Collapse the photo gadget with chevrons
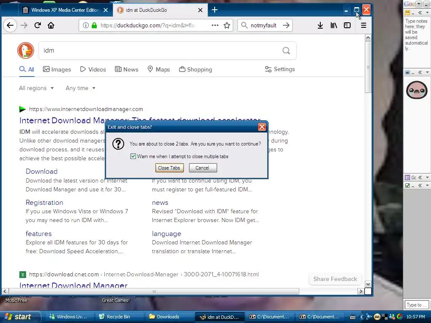This screenshot has height=323, width=431. pos(420,72)
